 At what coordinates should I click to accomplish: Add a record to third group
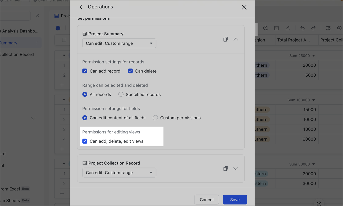pyautogui.click(x=62, y=193)
